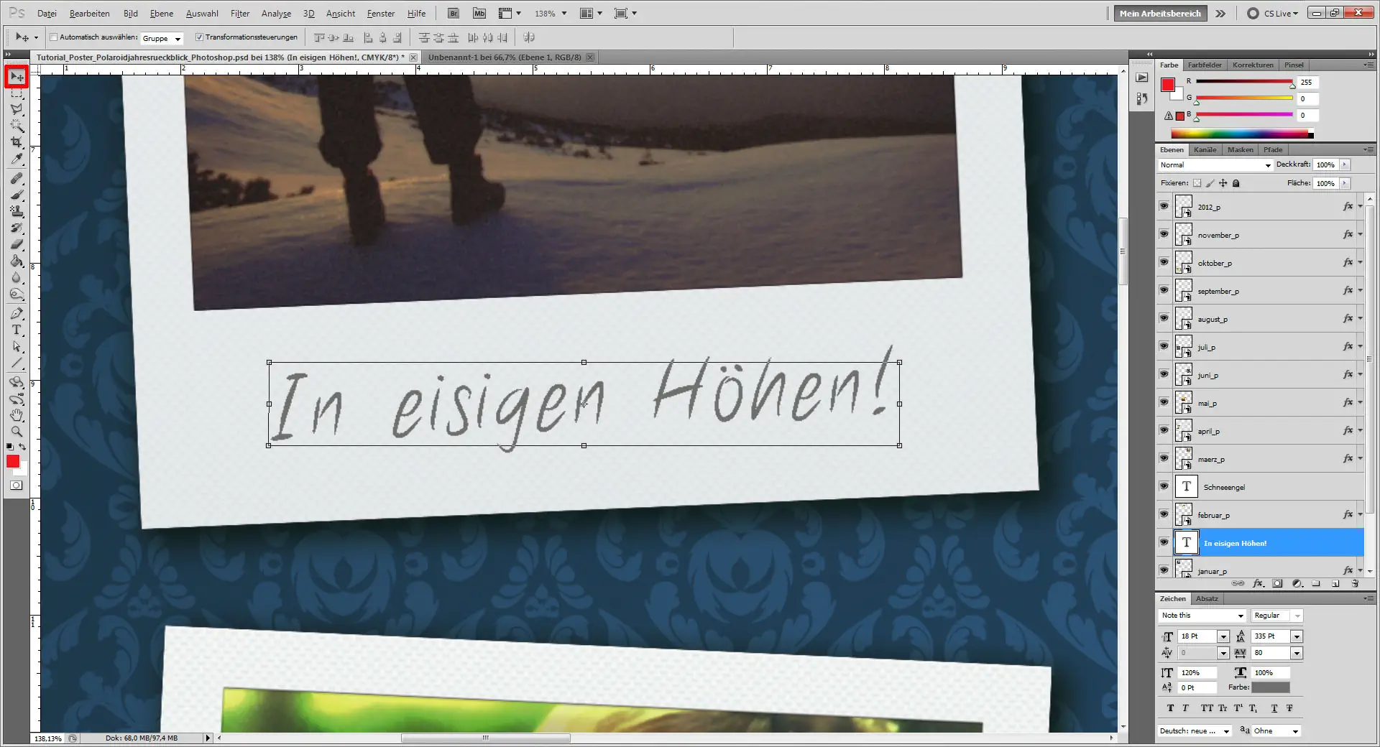The width and height of the screenshot is (1380, 747).
Task: Select the Pen tool
Action: pos(16,314)
